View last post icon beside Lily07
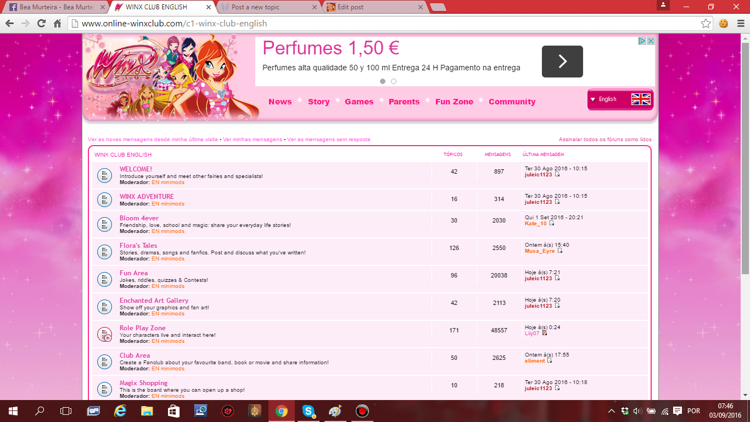The width and height of the screenshot is (750, 422). coord(545,333)
